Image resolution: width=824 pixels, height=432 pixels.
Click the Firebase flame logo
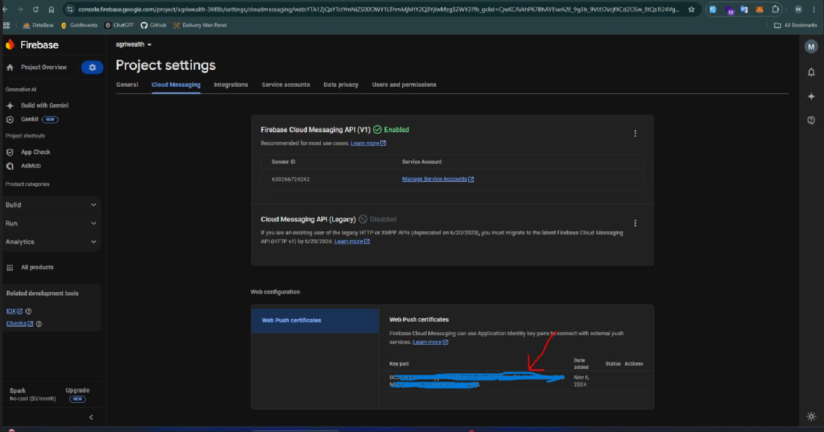tap(10, 45)
